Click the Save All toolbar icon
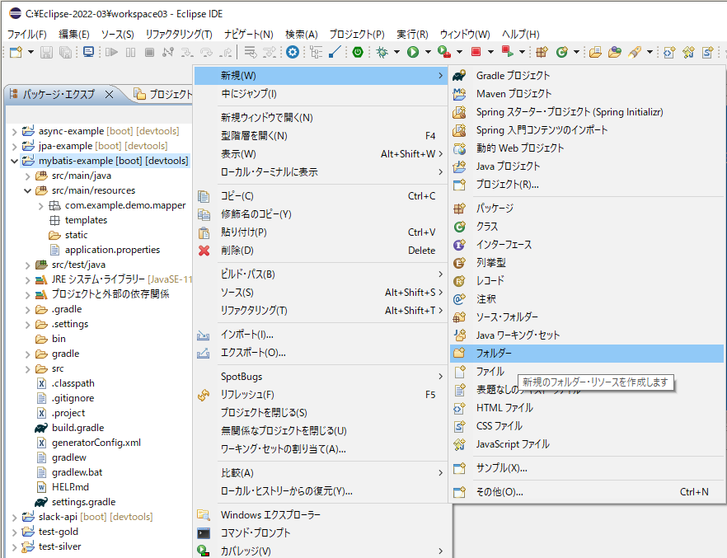 pyautogui.click(x=65, y=53)
